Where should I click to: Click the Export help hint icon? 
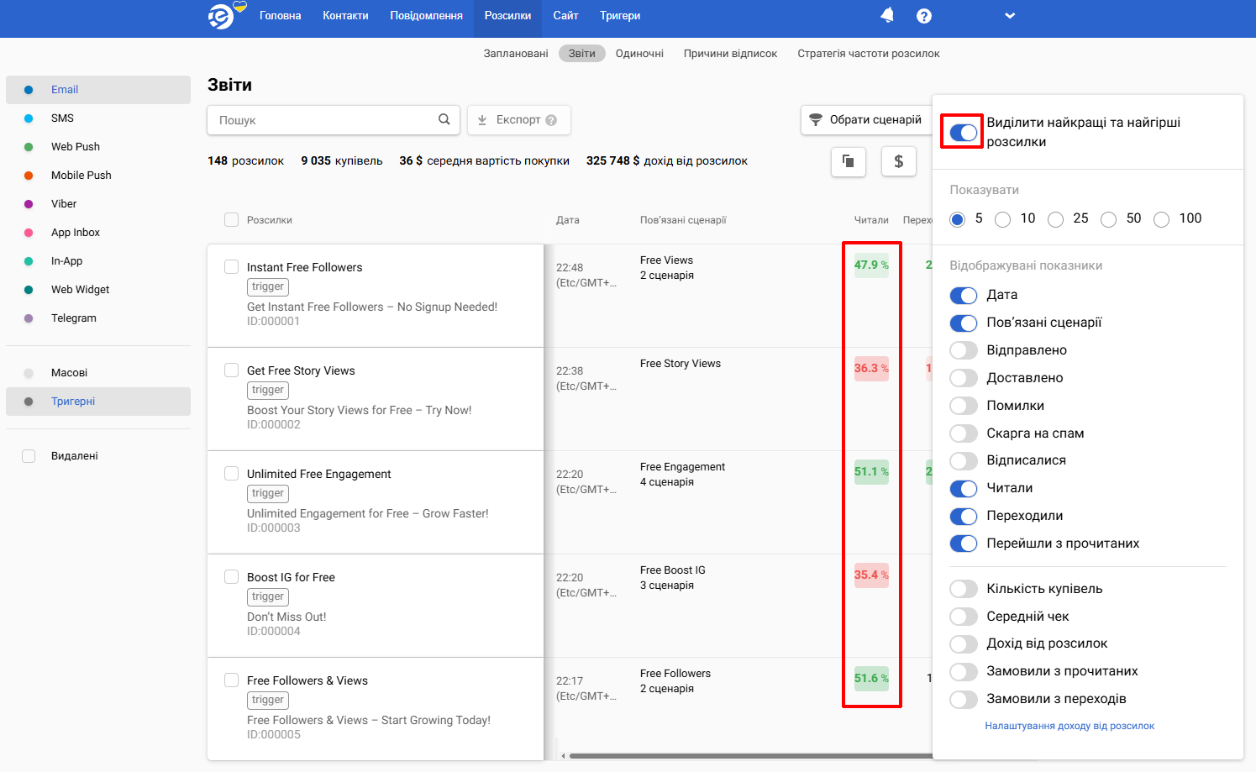point(551,120)
